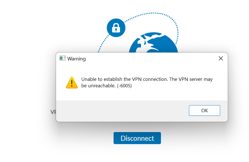Hit the Disconnect button
This screenshot has width=249, height=162.
[x=137, y=138]
